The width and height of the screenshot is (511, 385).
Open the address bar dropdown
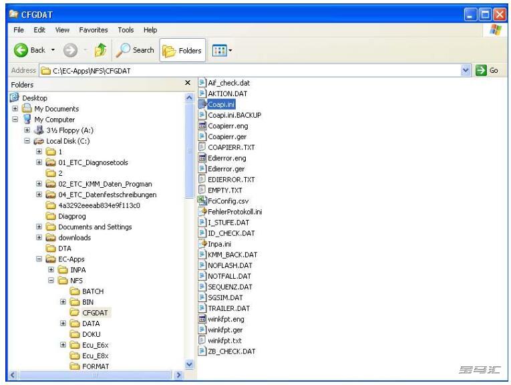coord(466,70)
